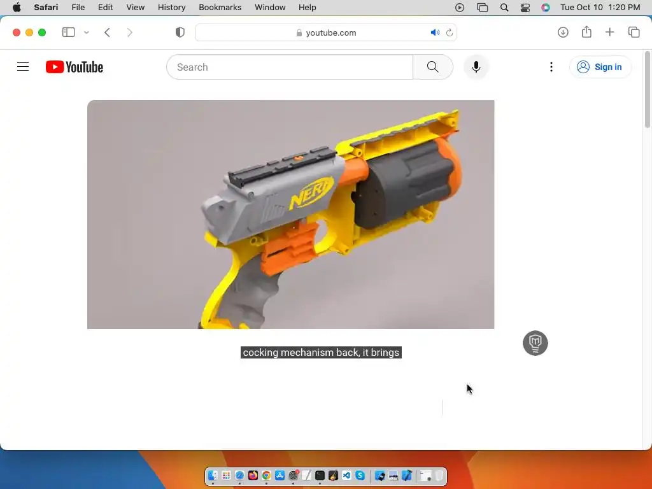Open the History menu

pos(171,8)
